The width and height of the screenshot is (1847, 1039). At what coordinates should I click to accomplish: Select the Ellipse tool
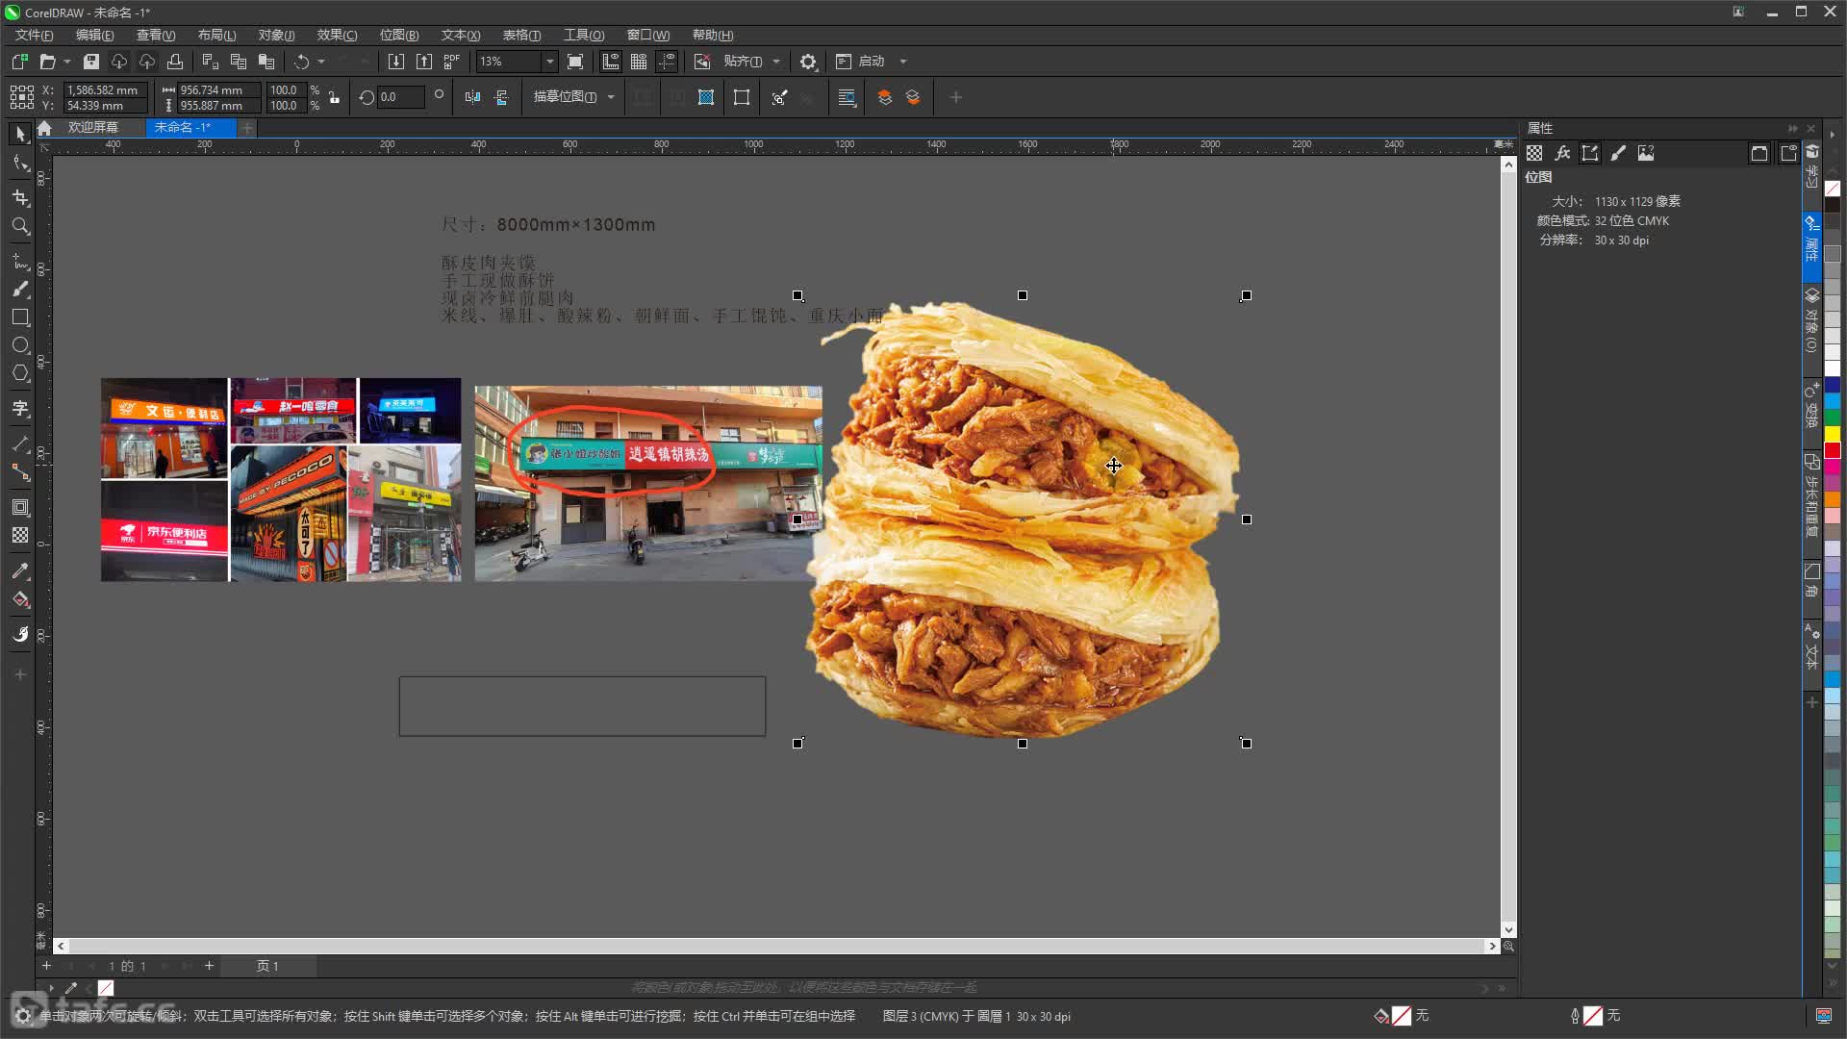pos(20,345)
